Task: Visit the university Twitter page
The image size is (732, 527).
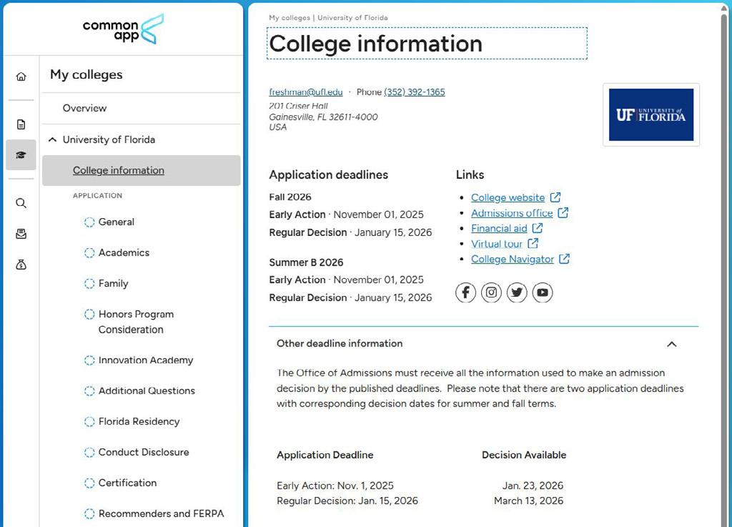Action: pos(517,292)
